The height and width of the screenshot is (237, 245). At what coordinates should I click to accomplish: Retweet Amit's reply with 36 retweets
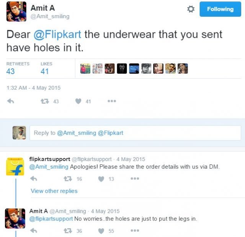[x=68, y=231]
